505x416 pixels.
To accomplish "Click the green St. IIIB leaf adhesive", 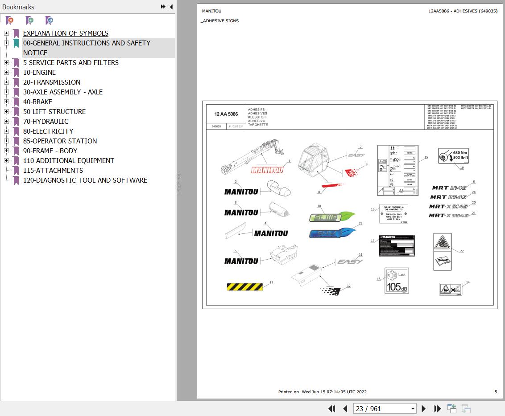I will click(x=332, y=216).
